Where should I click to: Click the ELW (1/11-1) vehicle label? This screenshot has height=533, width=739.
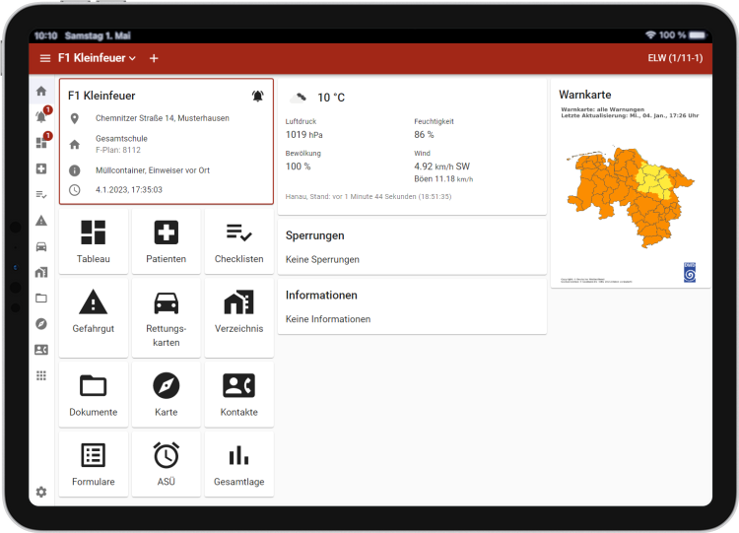point(674,58)
